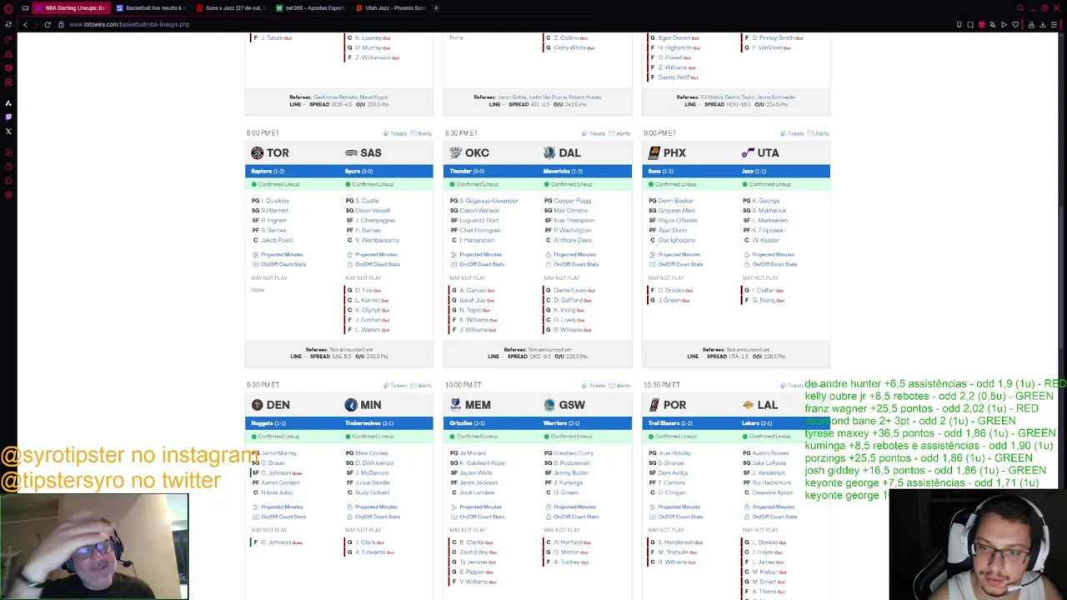Click the Toronto Raptors logo
This screenshot has width=1067, height=600.
pyautogui.click(x=257, y=153)
